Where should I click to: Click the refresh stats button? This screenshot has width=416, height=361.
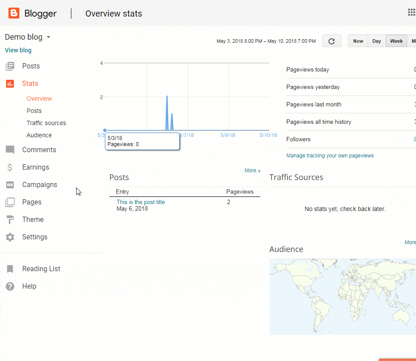tap(332, 41)
